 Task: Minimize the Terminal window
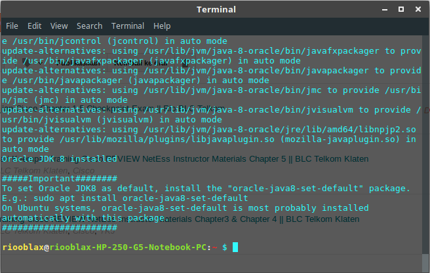click(385, 10)
